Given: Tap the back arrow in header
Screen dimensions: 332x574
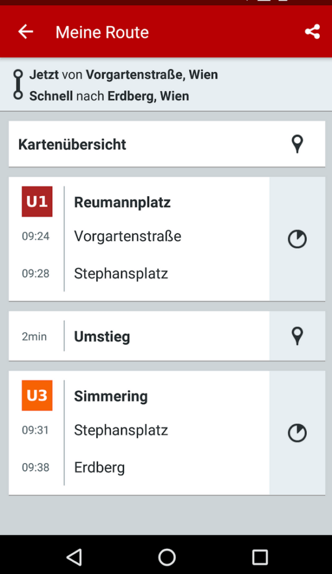Looking at the screenshot, I should [x=26, y=32].
